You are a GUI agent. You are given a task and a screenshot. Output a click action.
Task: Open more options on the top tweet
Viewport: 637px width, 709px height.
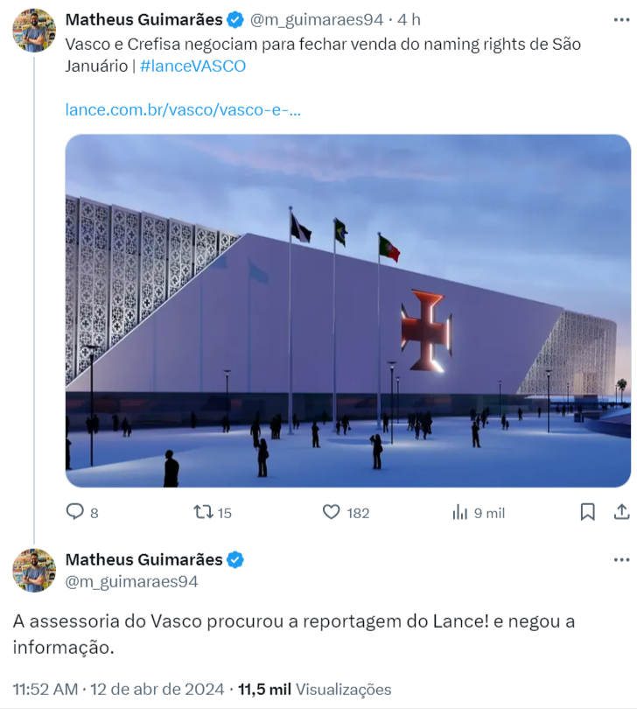(x=621, y=20)
